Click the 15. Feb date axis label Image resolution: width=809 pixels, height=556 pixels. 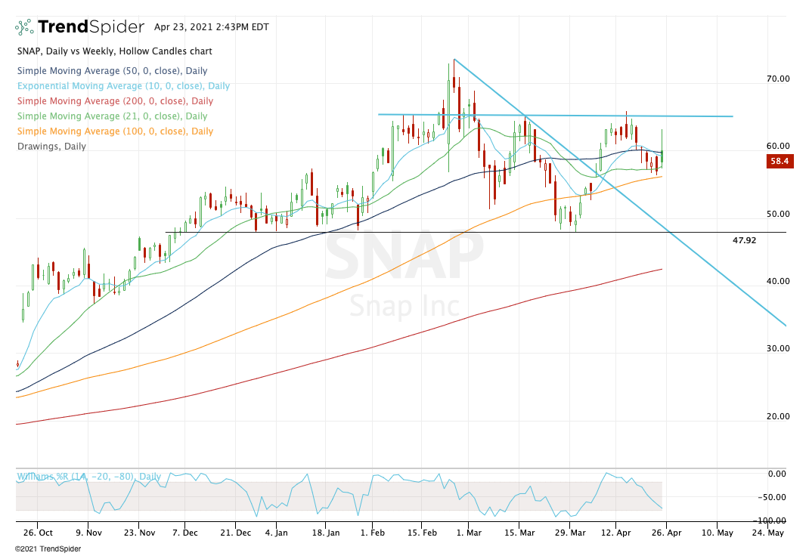pos(422,533)
